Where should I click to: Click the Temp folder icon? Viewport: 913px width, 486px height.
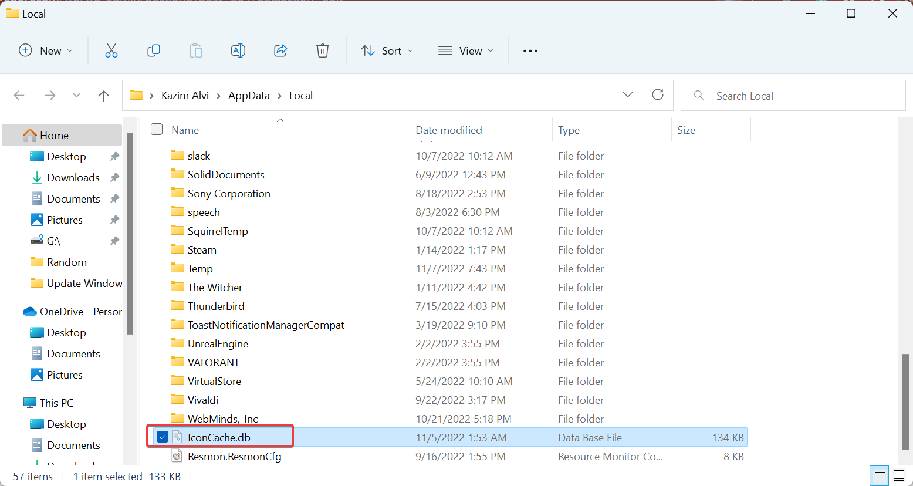tap(177, 268)
